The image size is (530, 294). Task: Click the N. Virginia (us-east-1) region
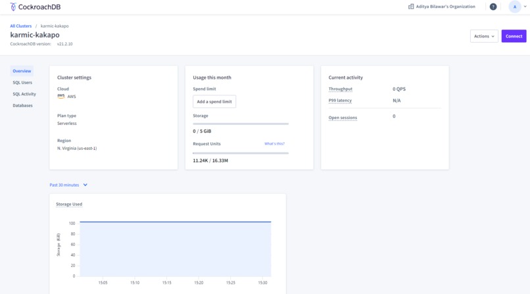[x=77, y=149]
